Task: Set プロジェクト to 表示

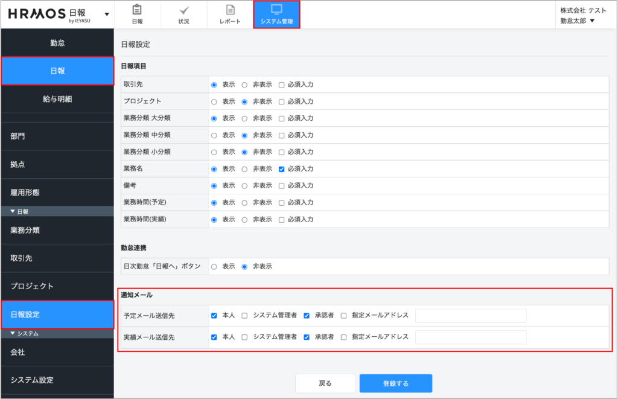Action: click(214, 101)
